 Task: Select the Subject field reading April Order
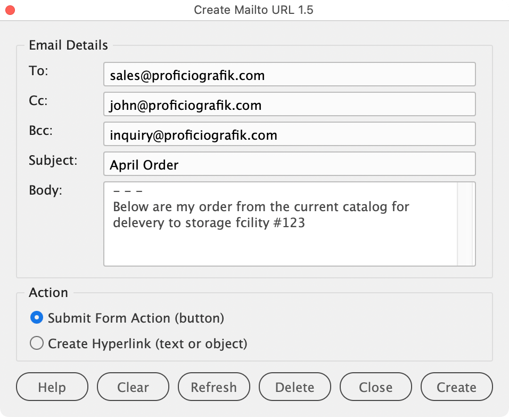pyautogui.click(x=289, y=164)
